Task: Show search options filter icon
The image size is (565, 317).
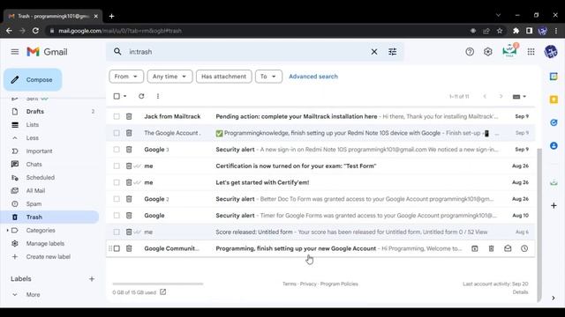Action: pyautogui.click(x=392, y=52)
